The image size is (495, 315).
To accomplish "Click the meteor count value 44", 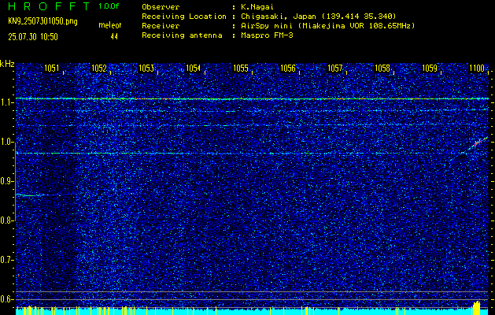I will point(114,37).
